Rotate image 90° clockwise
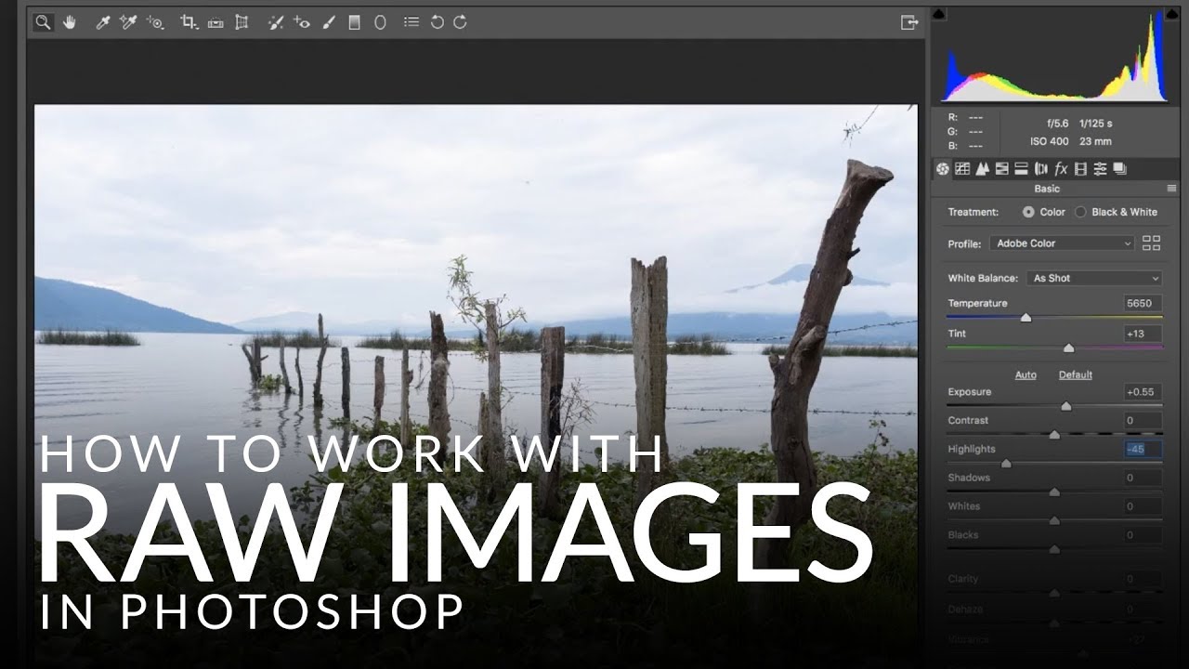The width and height of the screenshot is (1189, 669). tap(460, 22)
